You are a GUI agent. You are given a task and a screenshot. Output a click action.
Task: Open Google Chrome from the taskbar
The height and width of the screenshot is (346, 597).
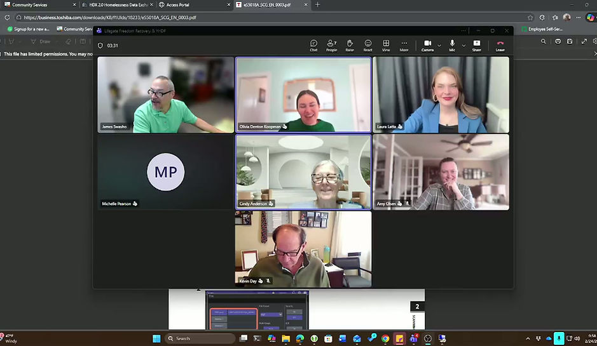tap(385, 338)
